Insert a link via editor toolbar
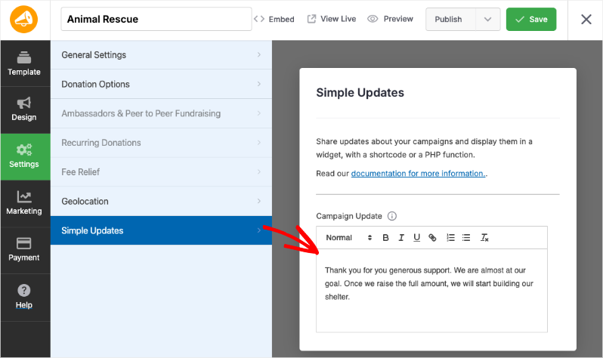 pyautogui.click(x=432, y=238)
